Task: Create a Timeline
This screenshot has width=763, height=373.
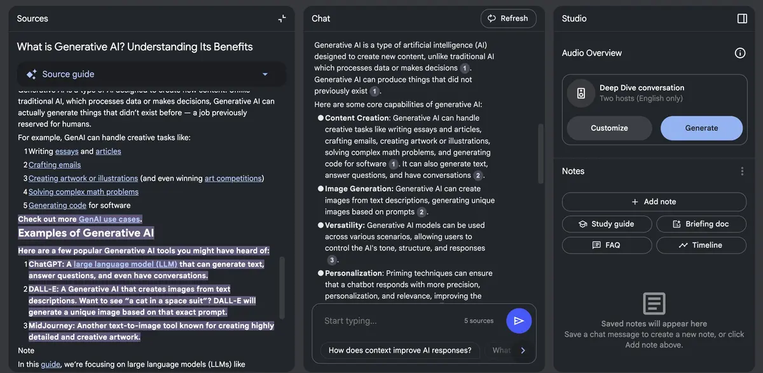Action: click(701, 245)
